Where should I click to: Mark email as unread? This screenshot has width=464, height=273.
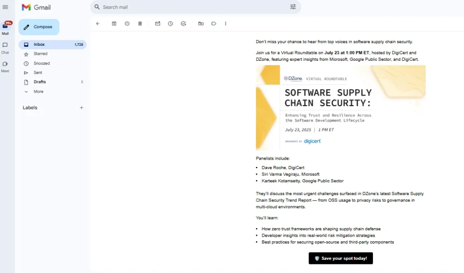[158, 24]
